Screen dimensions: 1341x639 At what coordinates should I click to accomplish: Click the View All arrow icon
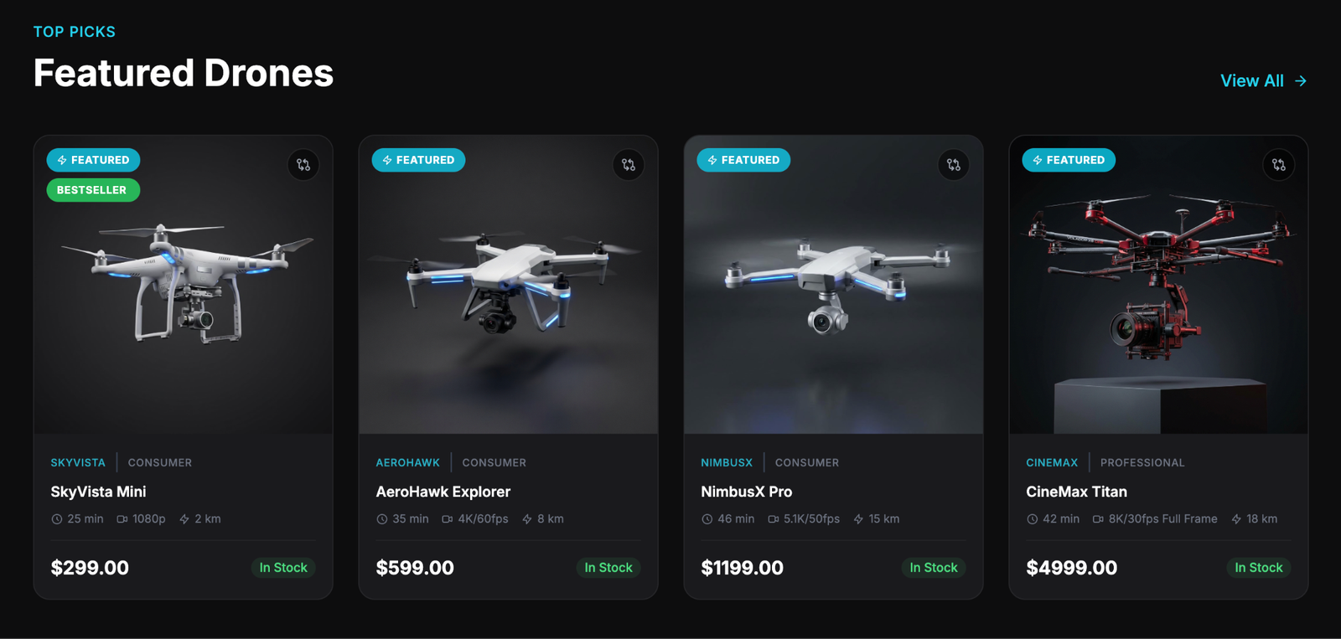1301,81
